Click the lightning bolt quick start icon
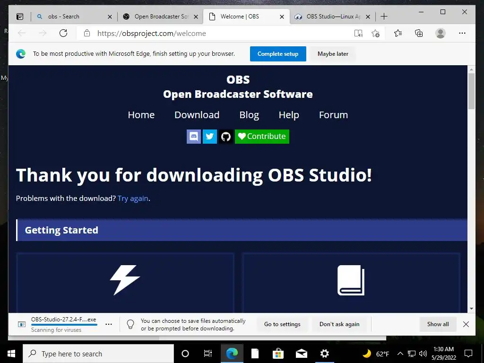This screenshot has height=363, width=484. tap(125, 280)
